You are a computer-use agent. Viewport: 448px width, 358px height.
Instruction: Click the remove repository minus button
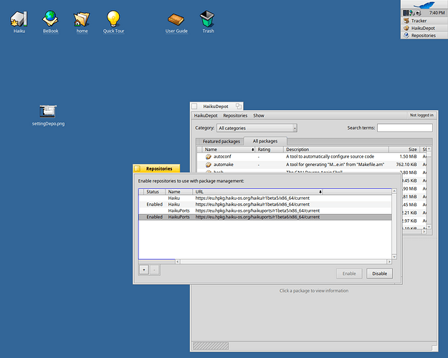154,270
